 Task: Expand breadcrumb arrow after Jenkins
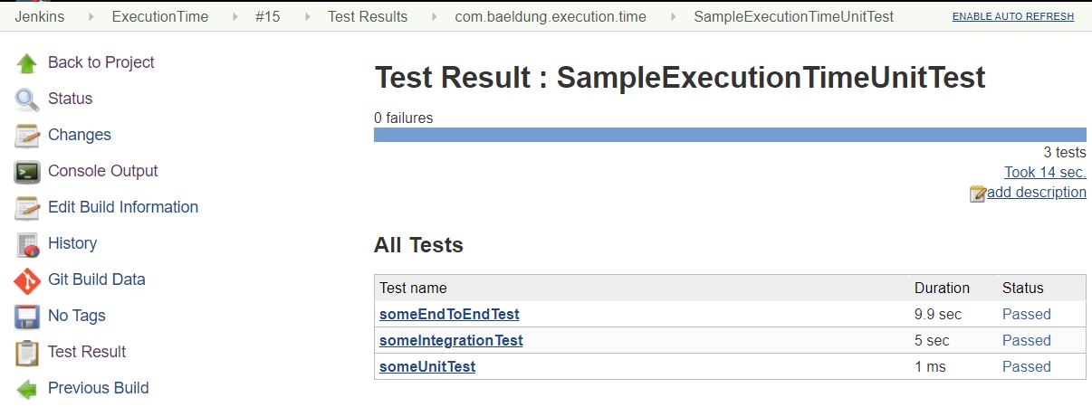pyautogui.click(x=90, y=17)
